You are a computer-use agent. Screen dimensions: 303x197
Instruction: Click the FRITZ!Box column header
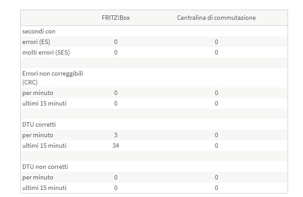[116, 18]
